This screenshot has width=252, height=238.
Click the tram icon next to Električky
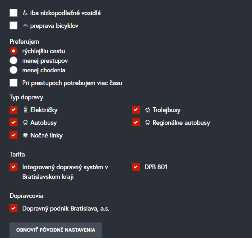(x=25, y=110)
